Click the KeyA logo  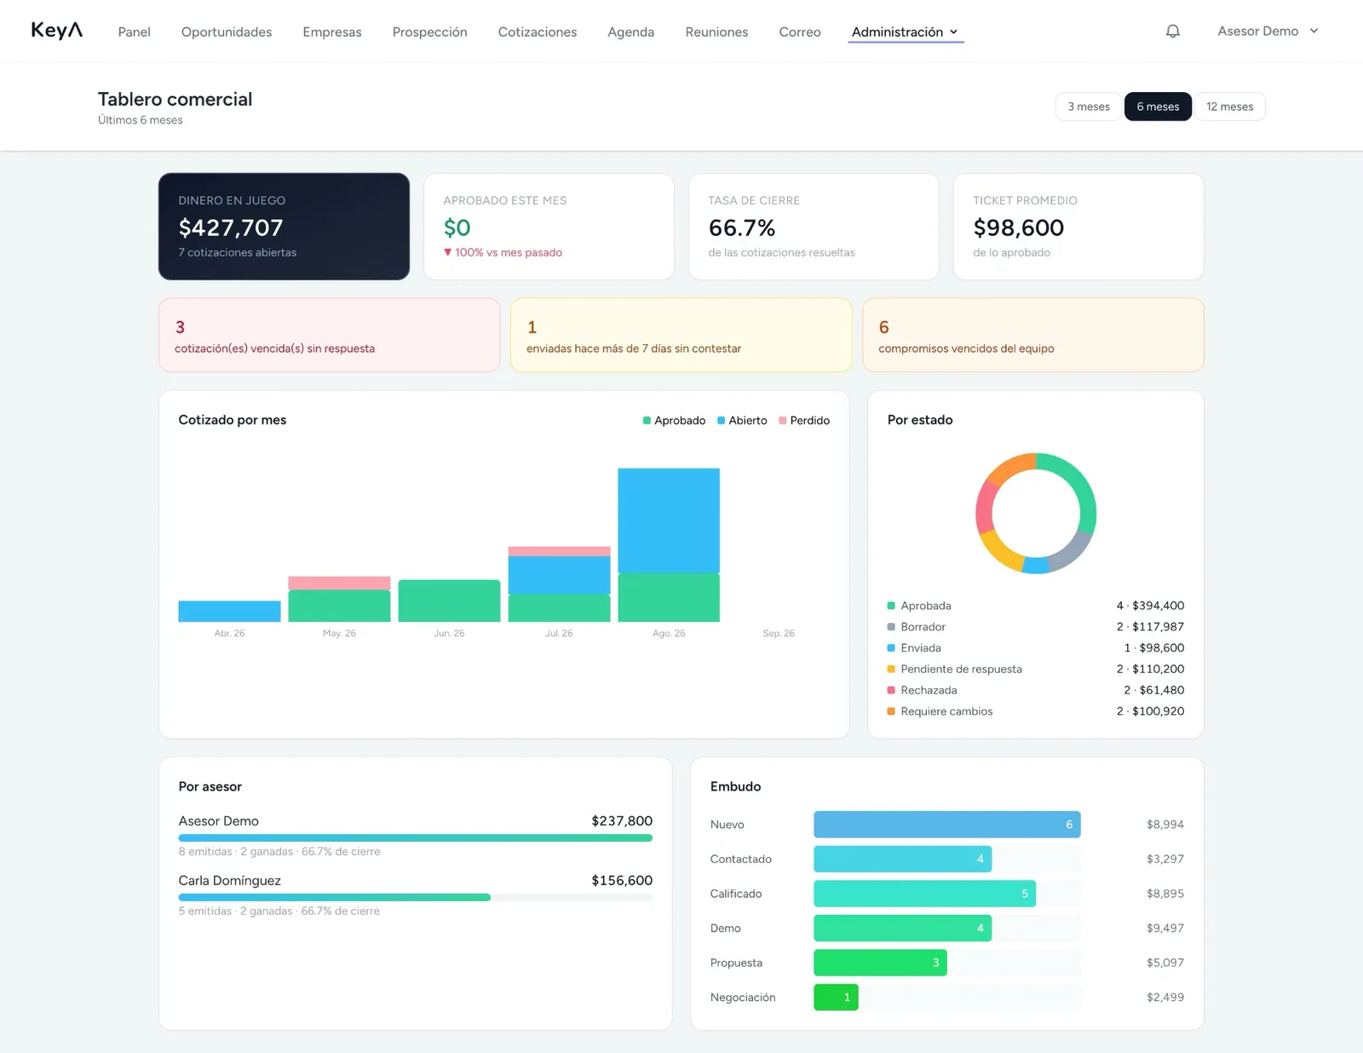(x=57, y=31)
